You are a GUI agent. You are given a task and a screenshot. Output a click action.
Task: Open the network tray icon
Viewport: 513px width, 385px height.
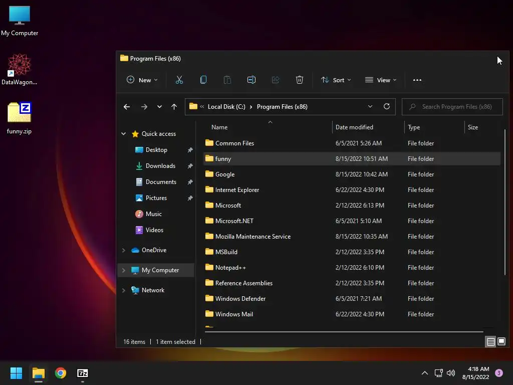tap(438, 373)
